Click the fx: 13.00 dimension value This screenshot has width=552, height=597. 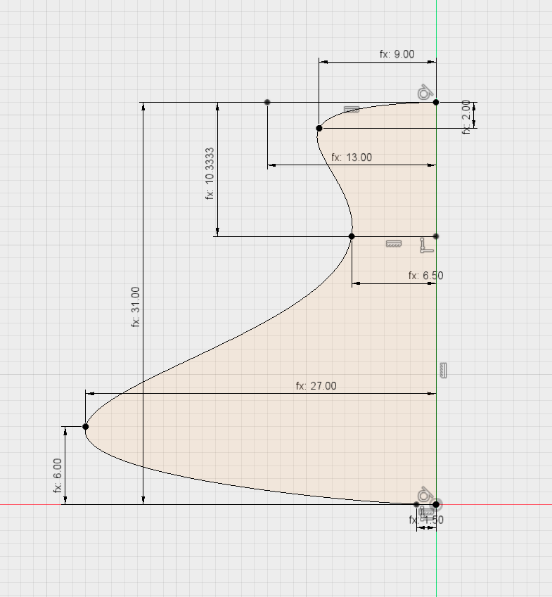[x=352, y=158]
